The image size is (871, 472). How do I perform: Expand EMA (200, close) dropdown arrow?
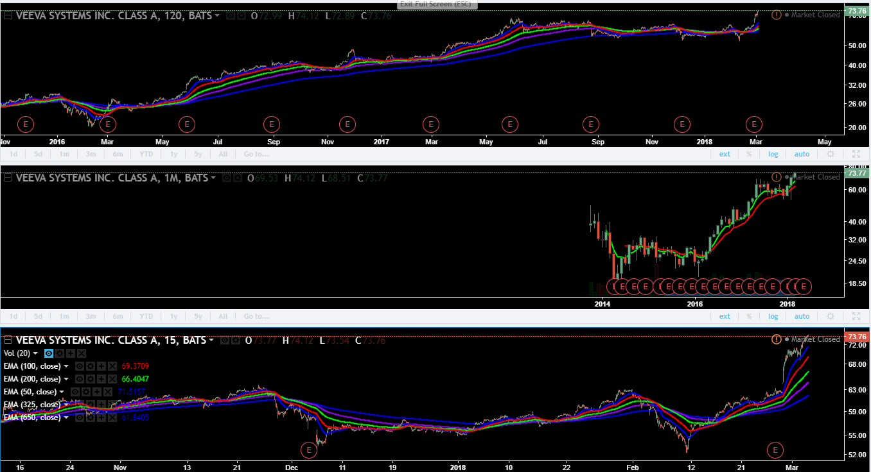pyautogui.click(x=66, y=379)
